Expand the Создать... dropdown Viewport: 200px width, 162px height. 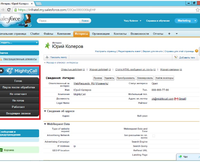tap(19, 43)
